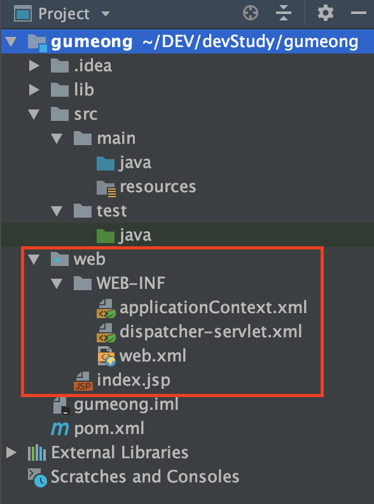Open applicationContext.xml
The image size is (374, 504).
(x=213, y=307)
